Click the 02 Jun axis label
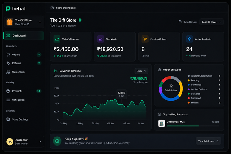Screen dimensions: 231x154 point(110,124)
